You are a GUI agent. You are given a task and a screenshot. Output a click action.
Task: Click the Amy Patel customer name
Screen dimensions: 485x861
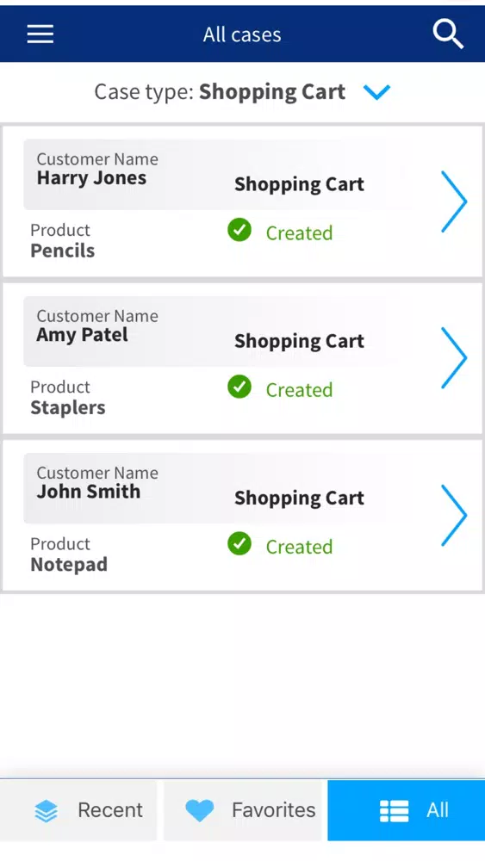point(83,335)
